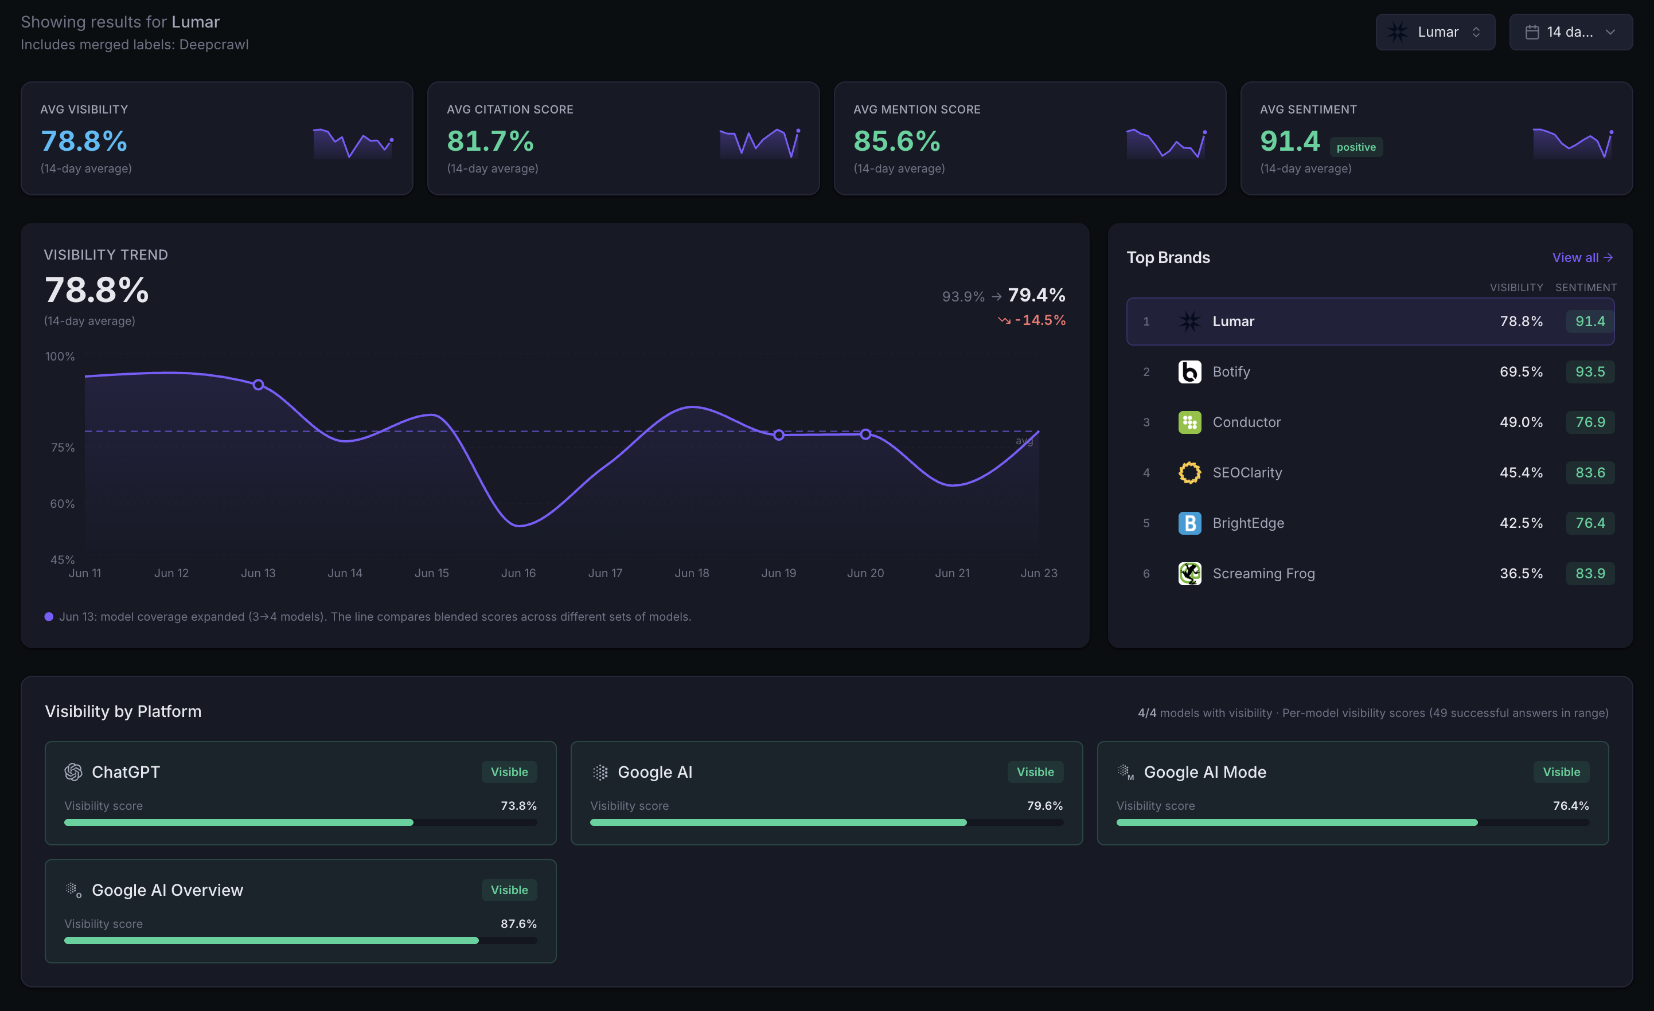Click the Screaming Frog logo icon
This screenshot has width=1654, height=1011.
(1189, 573)
